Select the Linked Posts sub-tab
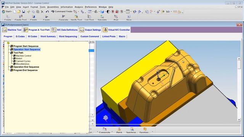Viewport: 244px width, 137px height. tap(109, 37)
